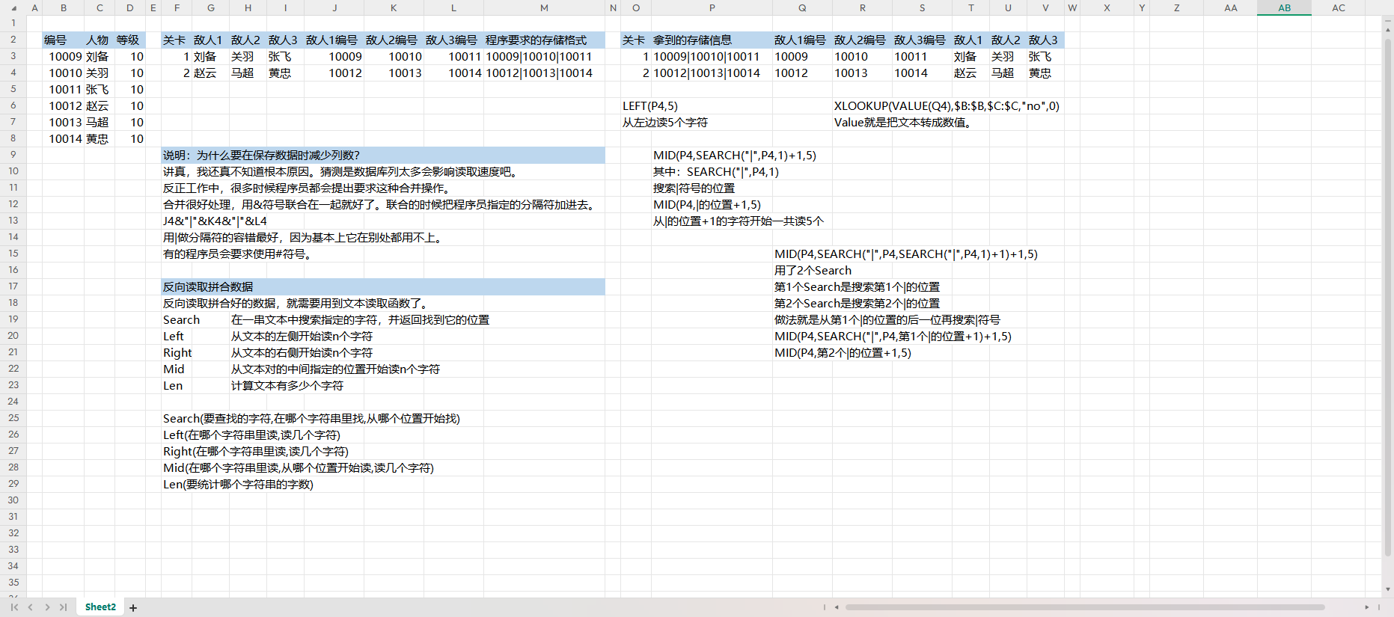Select the 拿到的存储信息 header cell

[x=711, y=40]
